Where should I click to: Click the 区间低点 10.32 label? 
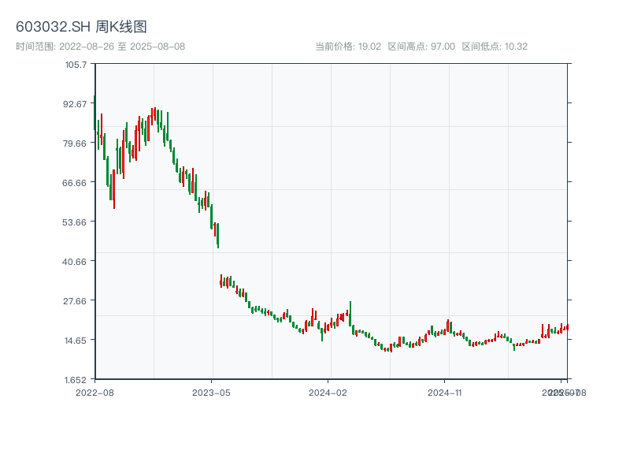click(495, 47)
